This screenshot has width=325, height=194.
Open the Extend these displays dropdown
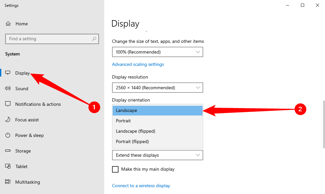[x=157, y=155]
